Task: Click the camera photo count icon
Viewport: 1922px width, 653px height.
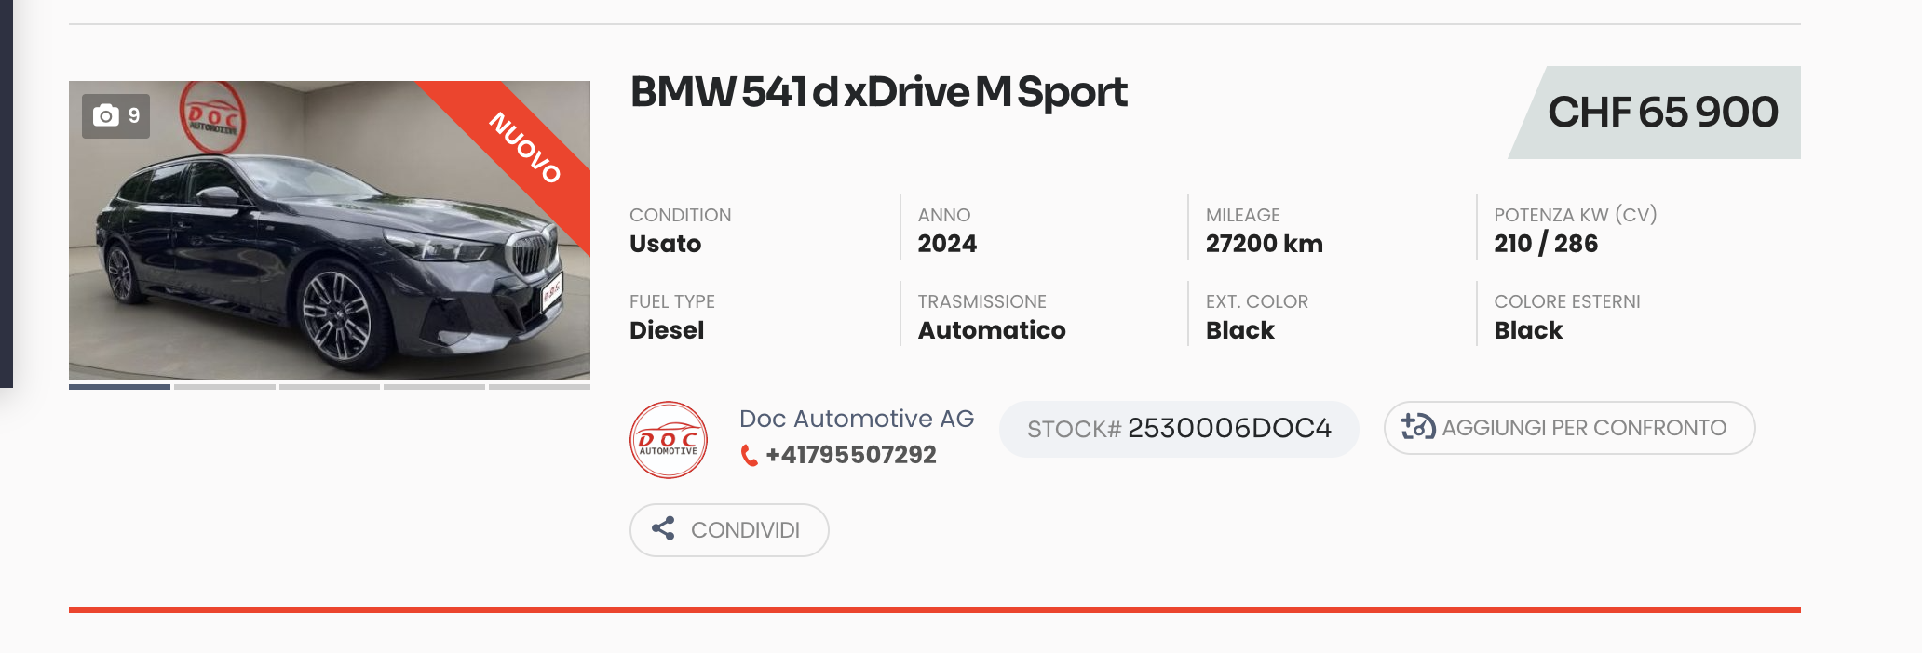Action: (x=106, y=115)
